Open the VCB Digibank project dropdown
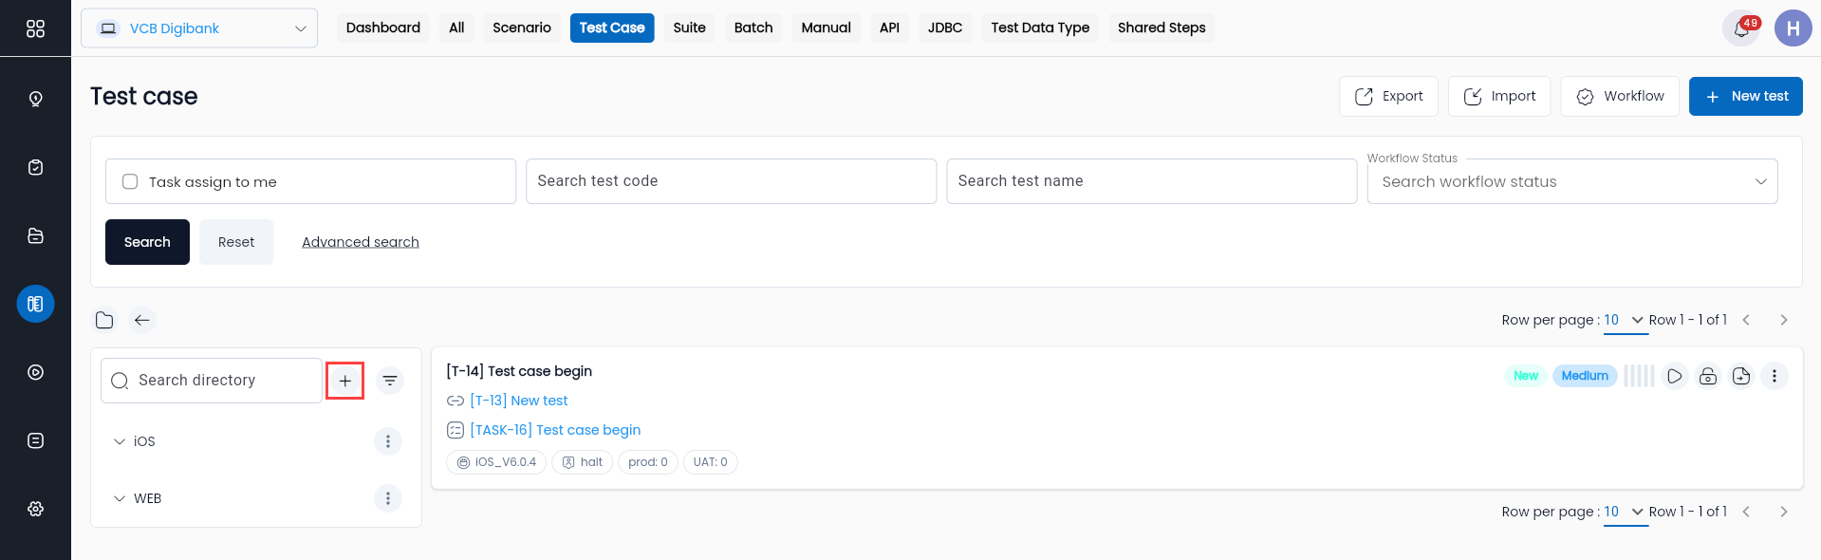 (199, 28)
